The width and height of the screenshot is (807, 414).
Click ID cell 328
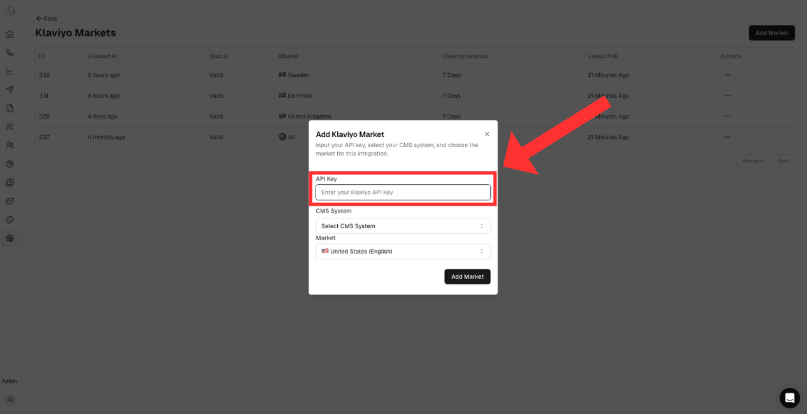pos(44,117)
